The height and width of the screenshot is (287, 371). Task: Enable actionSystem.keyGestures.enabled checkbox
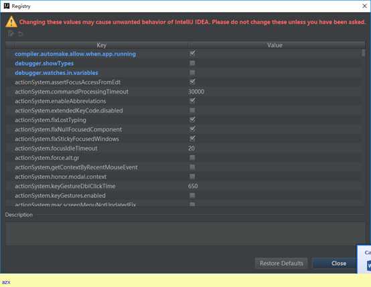[192, 195]
